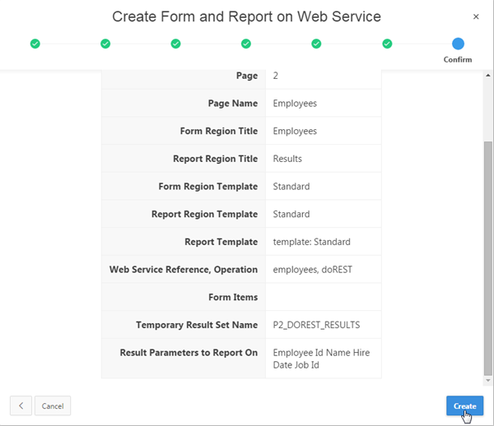Select the P2_DOREST_RESULTS value text
Screen dimensions: 494x426
click(316, 325)
